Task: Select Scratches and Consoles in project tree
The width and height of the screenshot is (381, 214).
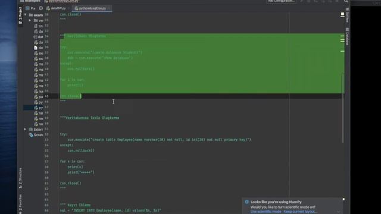Action: (x=36, y=135)
